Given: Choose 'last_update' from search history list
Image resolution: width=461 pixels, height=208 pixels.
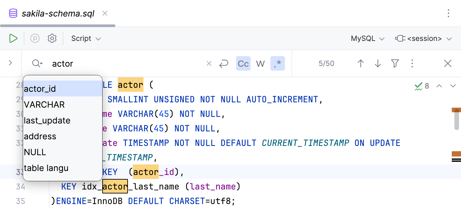Looking at the screenshot, I should [47, 121].
